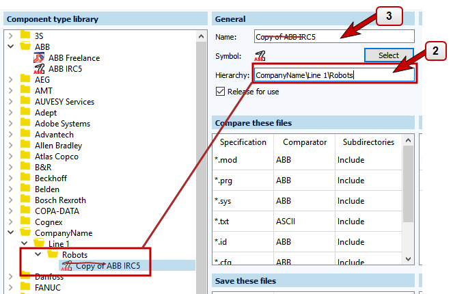This screenshot has width=453, height=294.
Task: Click the Hierarchy input field
Action: point(334,75)
